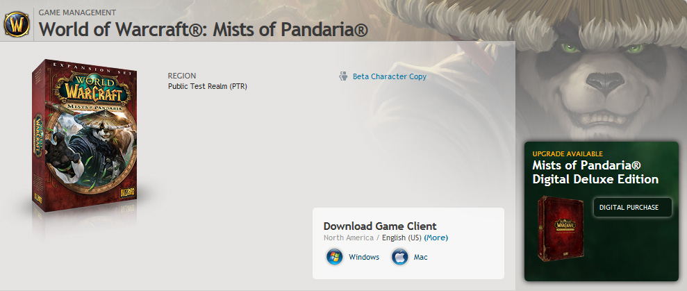Show more regions via the (More) link
The width and height of the screenshot is (687, 291).
pyautogui.click(x=436, y=238)
